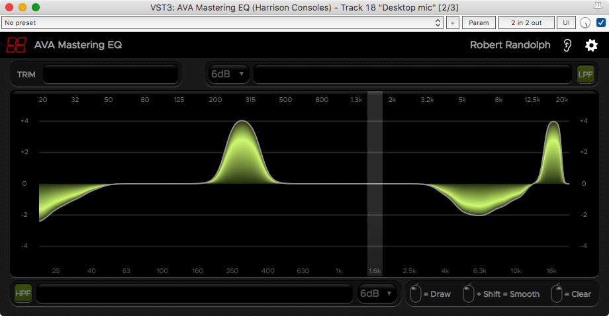Screen dimensions: 609x316
Task: Toggle the HPF filter button
Action: point(23,293)
